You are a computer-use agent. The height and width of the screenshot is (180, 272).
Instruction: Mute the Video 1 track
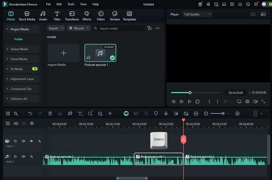pos(23,141)
